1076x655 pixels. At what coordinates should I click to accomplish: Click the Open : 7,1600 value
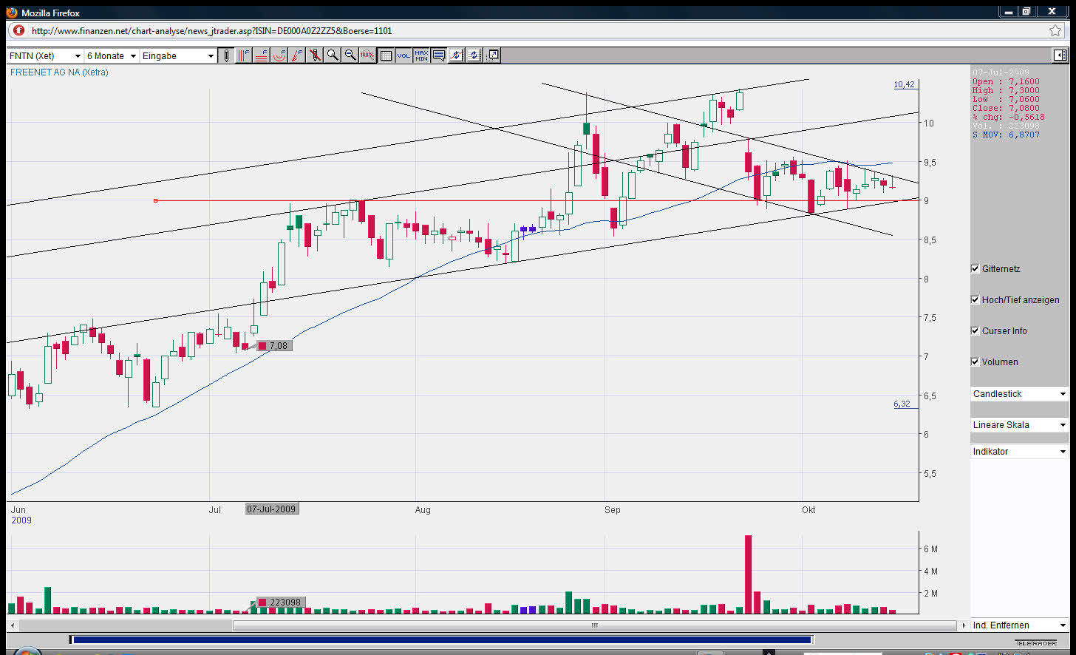tap(1006, 81)
